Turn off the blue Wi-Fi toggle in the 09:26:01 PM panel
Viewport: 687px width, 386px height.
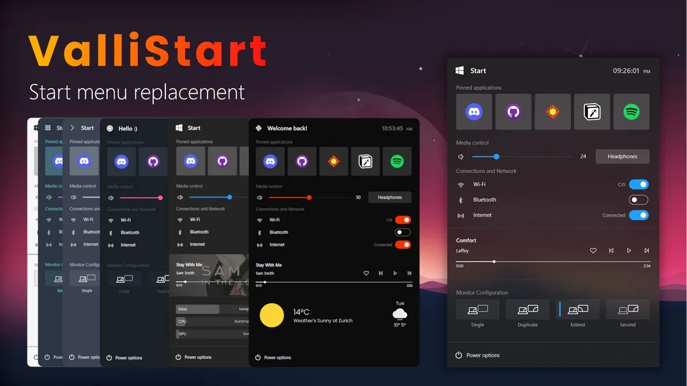pos(639,184)
